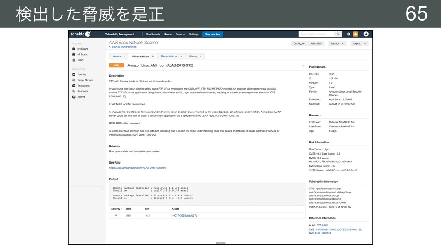Click the Audit Trail button

click(316, 43)
